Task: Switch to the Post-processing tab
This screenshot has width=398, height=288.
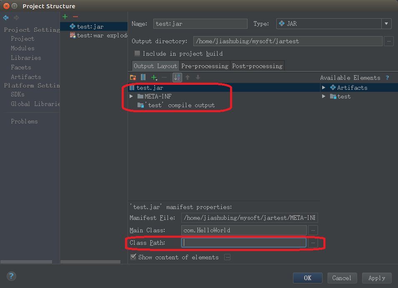Action: pos(257,66)
